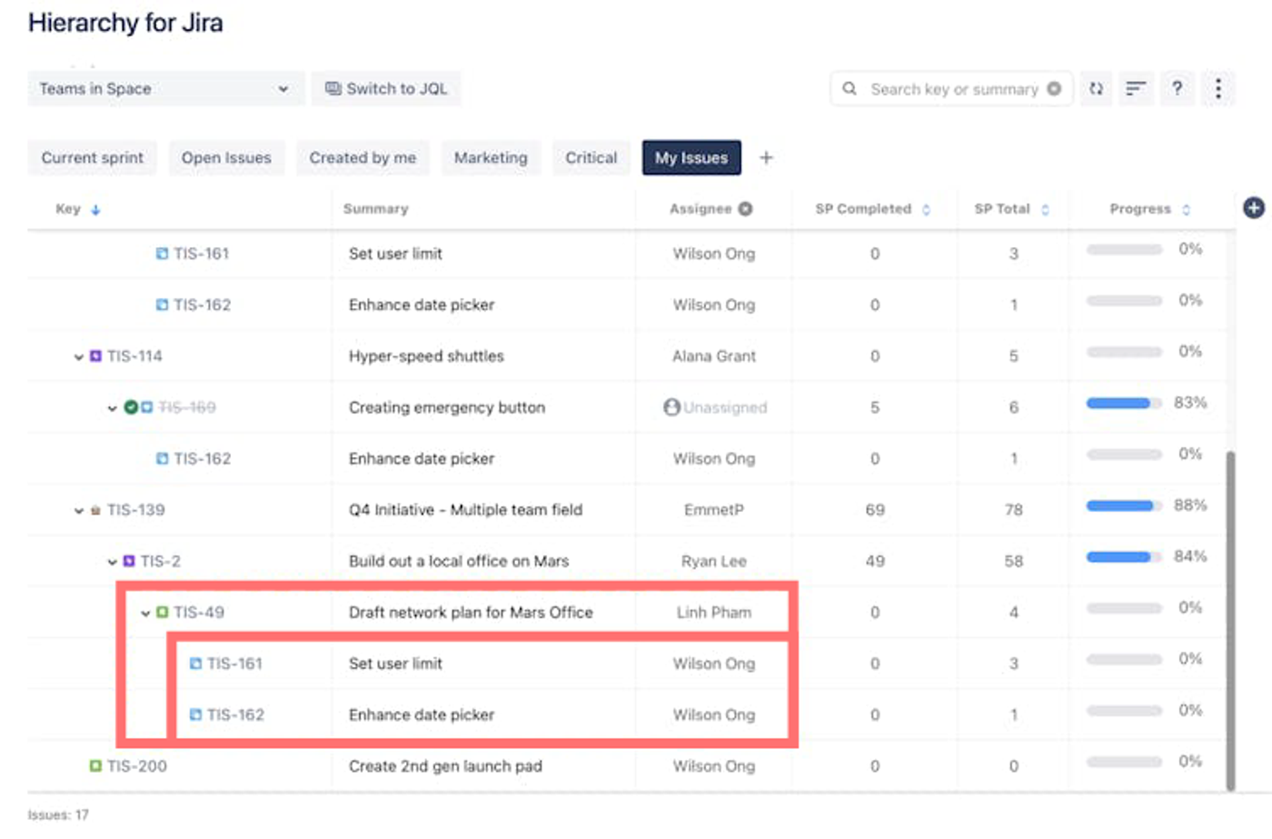This screenshot has height=839, width=1272.
Task: Click the Summary column header
Action: [376, 209]
